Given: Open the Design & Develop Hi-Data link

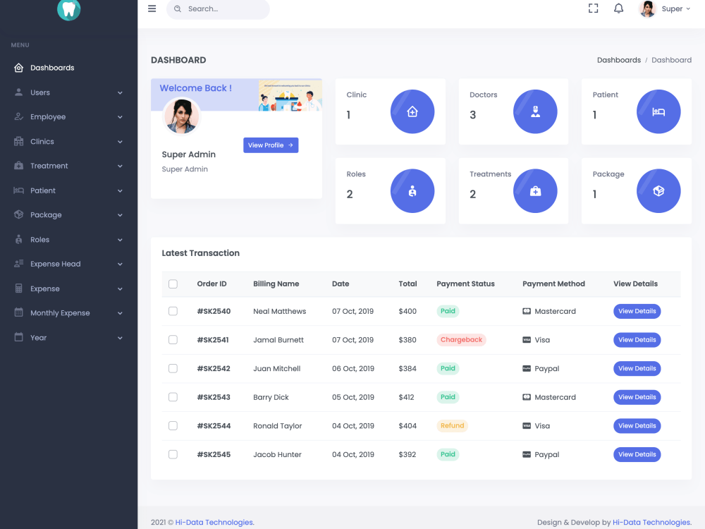Looking at the screenshot, I should [652, 522].
